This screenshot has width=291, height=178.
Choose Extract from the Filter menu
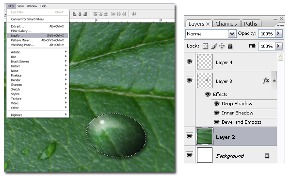point(38,26)
